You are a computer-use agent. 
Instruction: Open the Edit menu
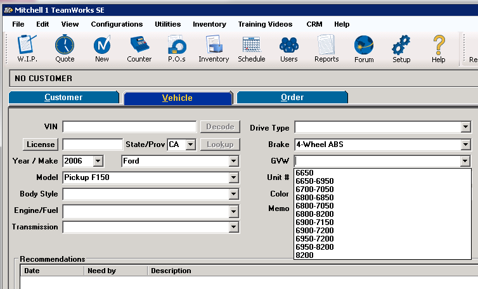pyautogui.click(x=42, y=24)
